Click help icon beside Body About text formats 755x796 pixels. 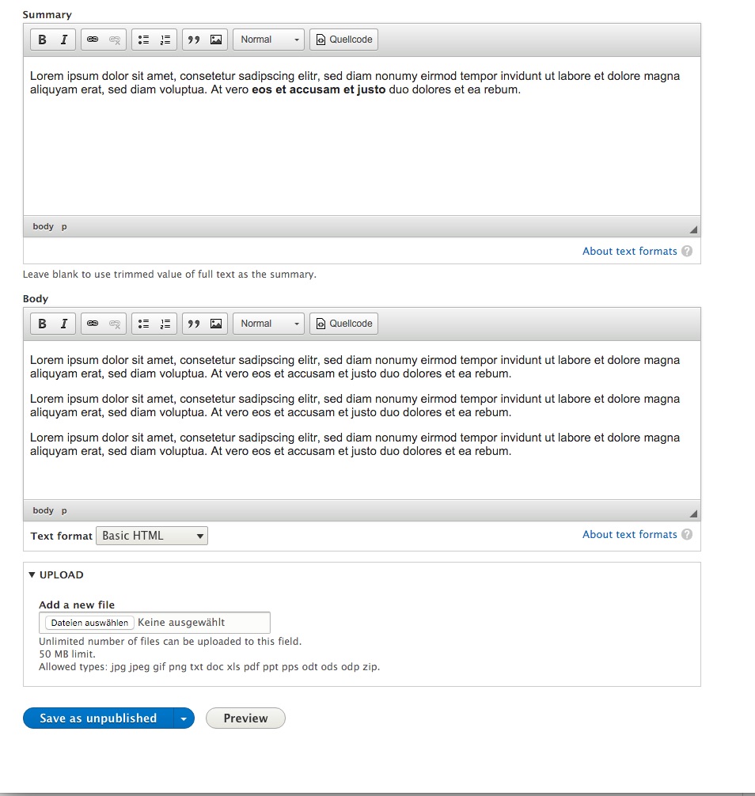tap(687, 534)
